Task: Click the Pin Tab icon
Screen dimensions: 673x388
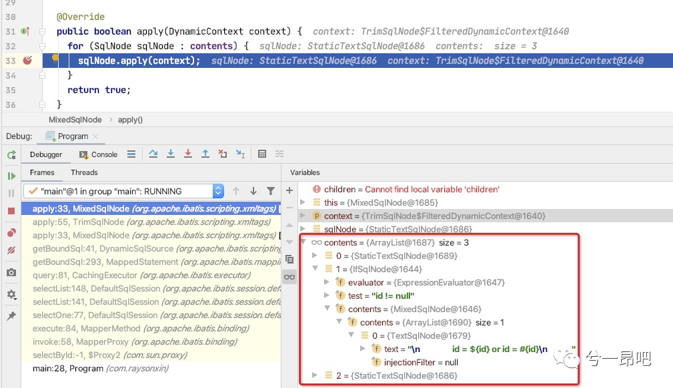Action: [x=11, y=316]
